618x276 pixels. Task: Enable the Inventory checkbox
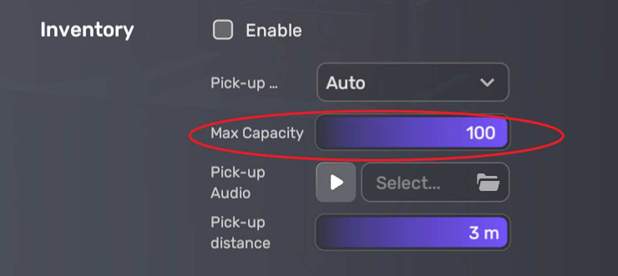click(222, 30)
